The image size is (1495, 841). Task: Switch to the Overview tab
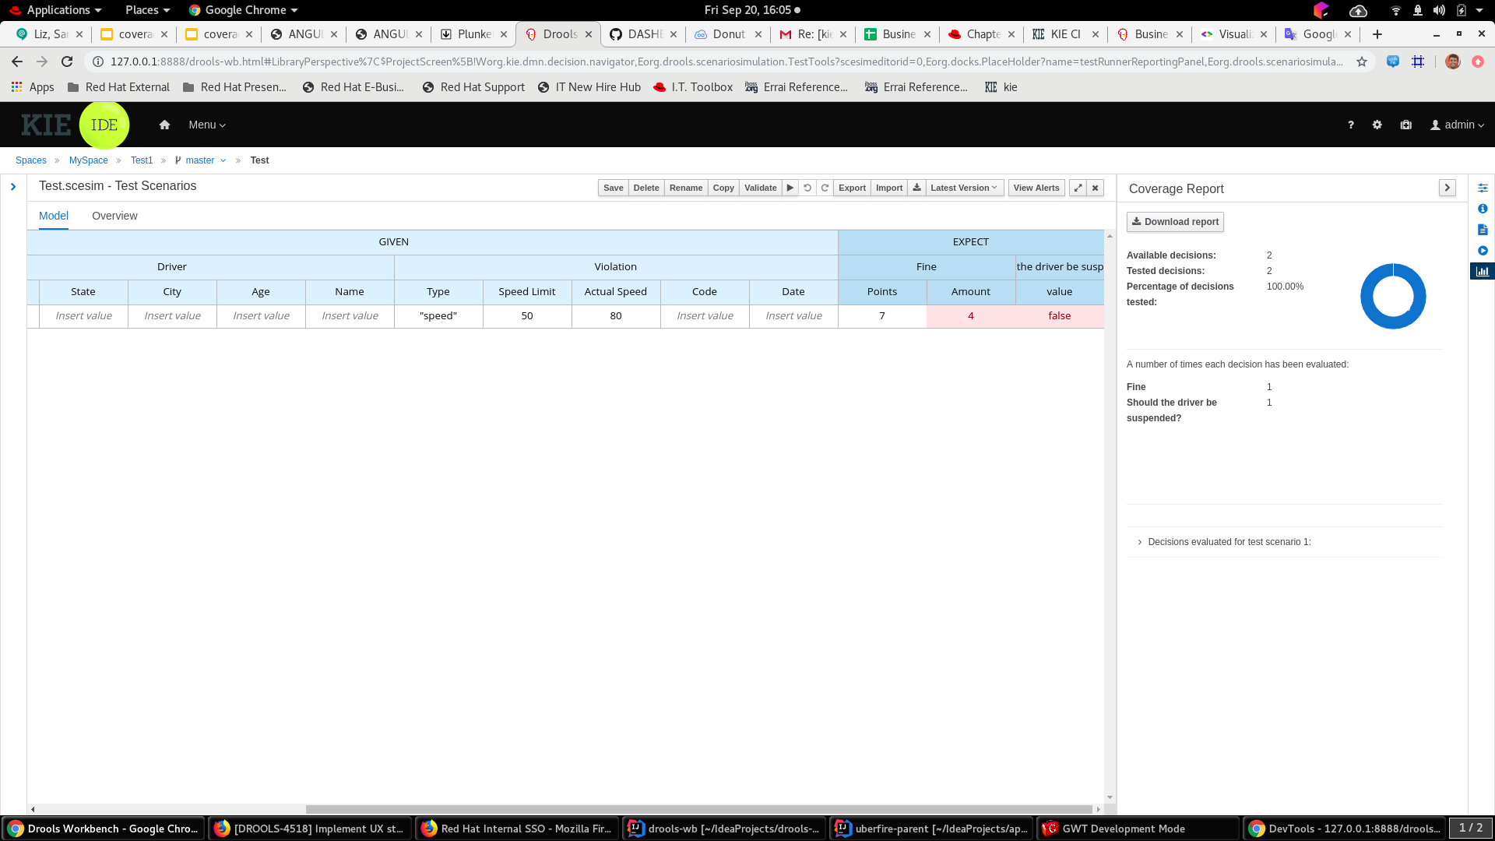click(x=114, y=216)
